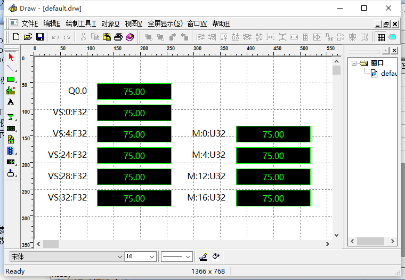Open the 全屏显示(S) menu

point(165,24)
